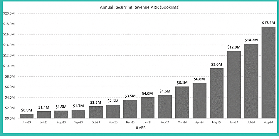The height and width of the screenshot is (139, 279).
Task: Click the $0.8M data label
Action: (26, 110)
